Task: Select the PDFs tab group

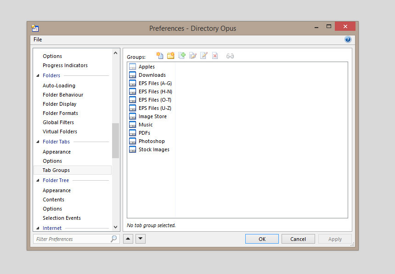Action: 144,133
